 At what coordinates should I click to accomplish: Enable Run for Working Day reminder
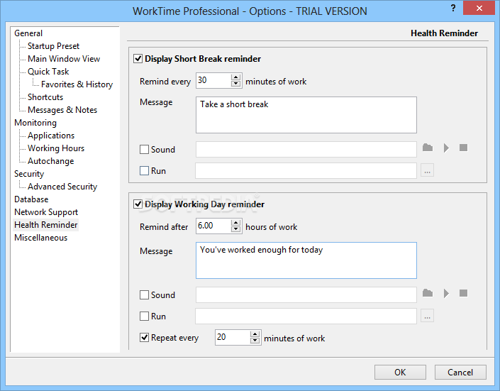(144, 316)
